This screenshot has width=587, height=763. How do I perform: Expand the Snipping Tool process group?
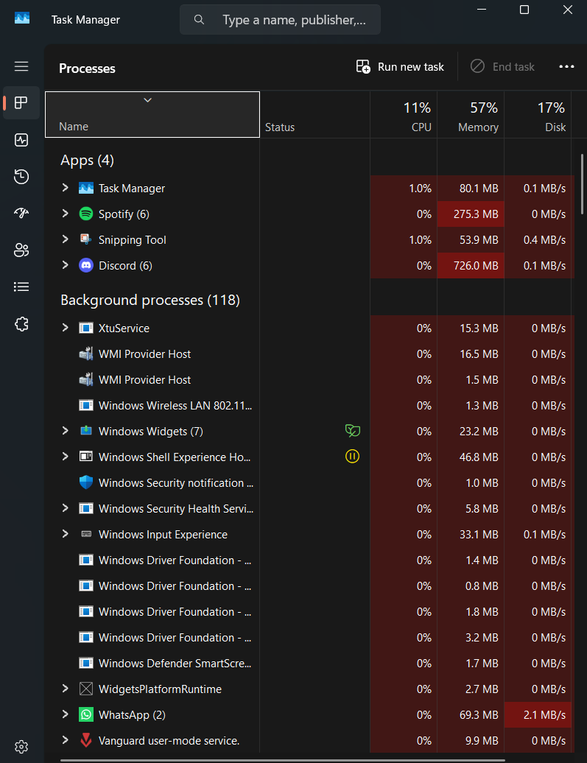[x=66, y=239]
